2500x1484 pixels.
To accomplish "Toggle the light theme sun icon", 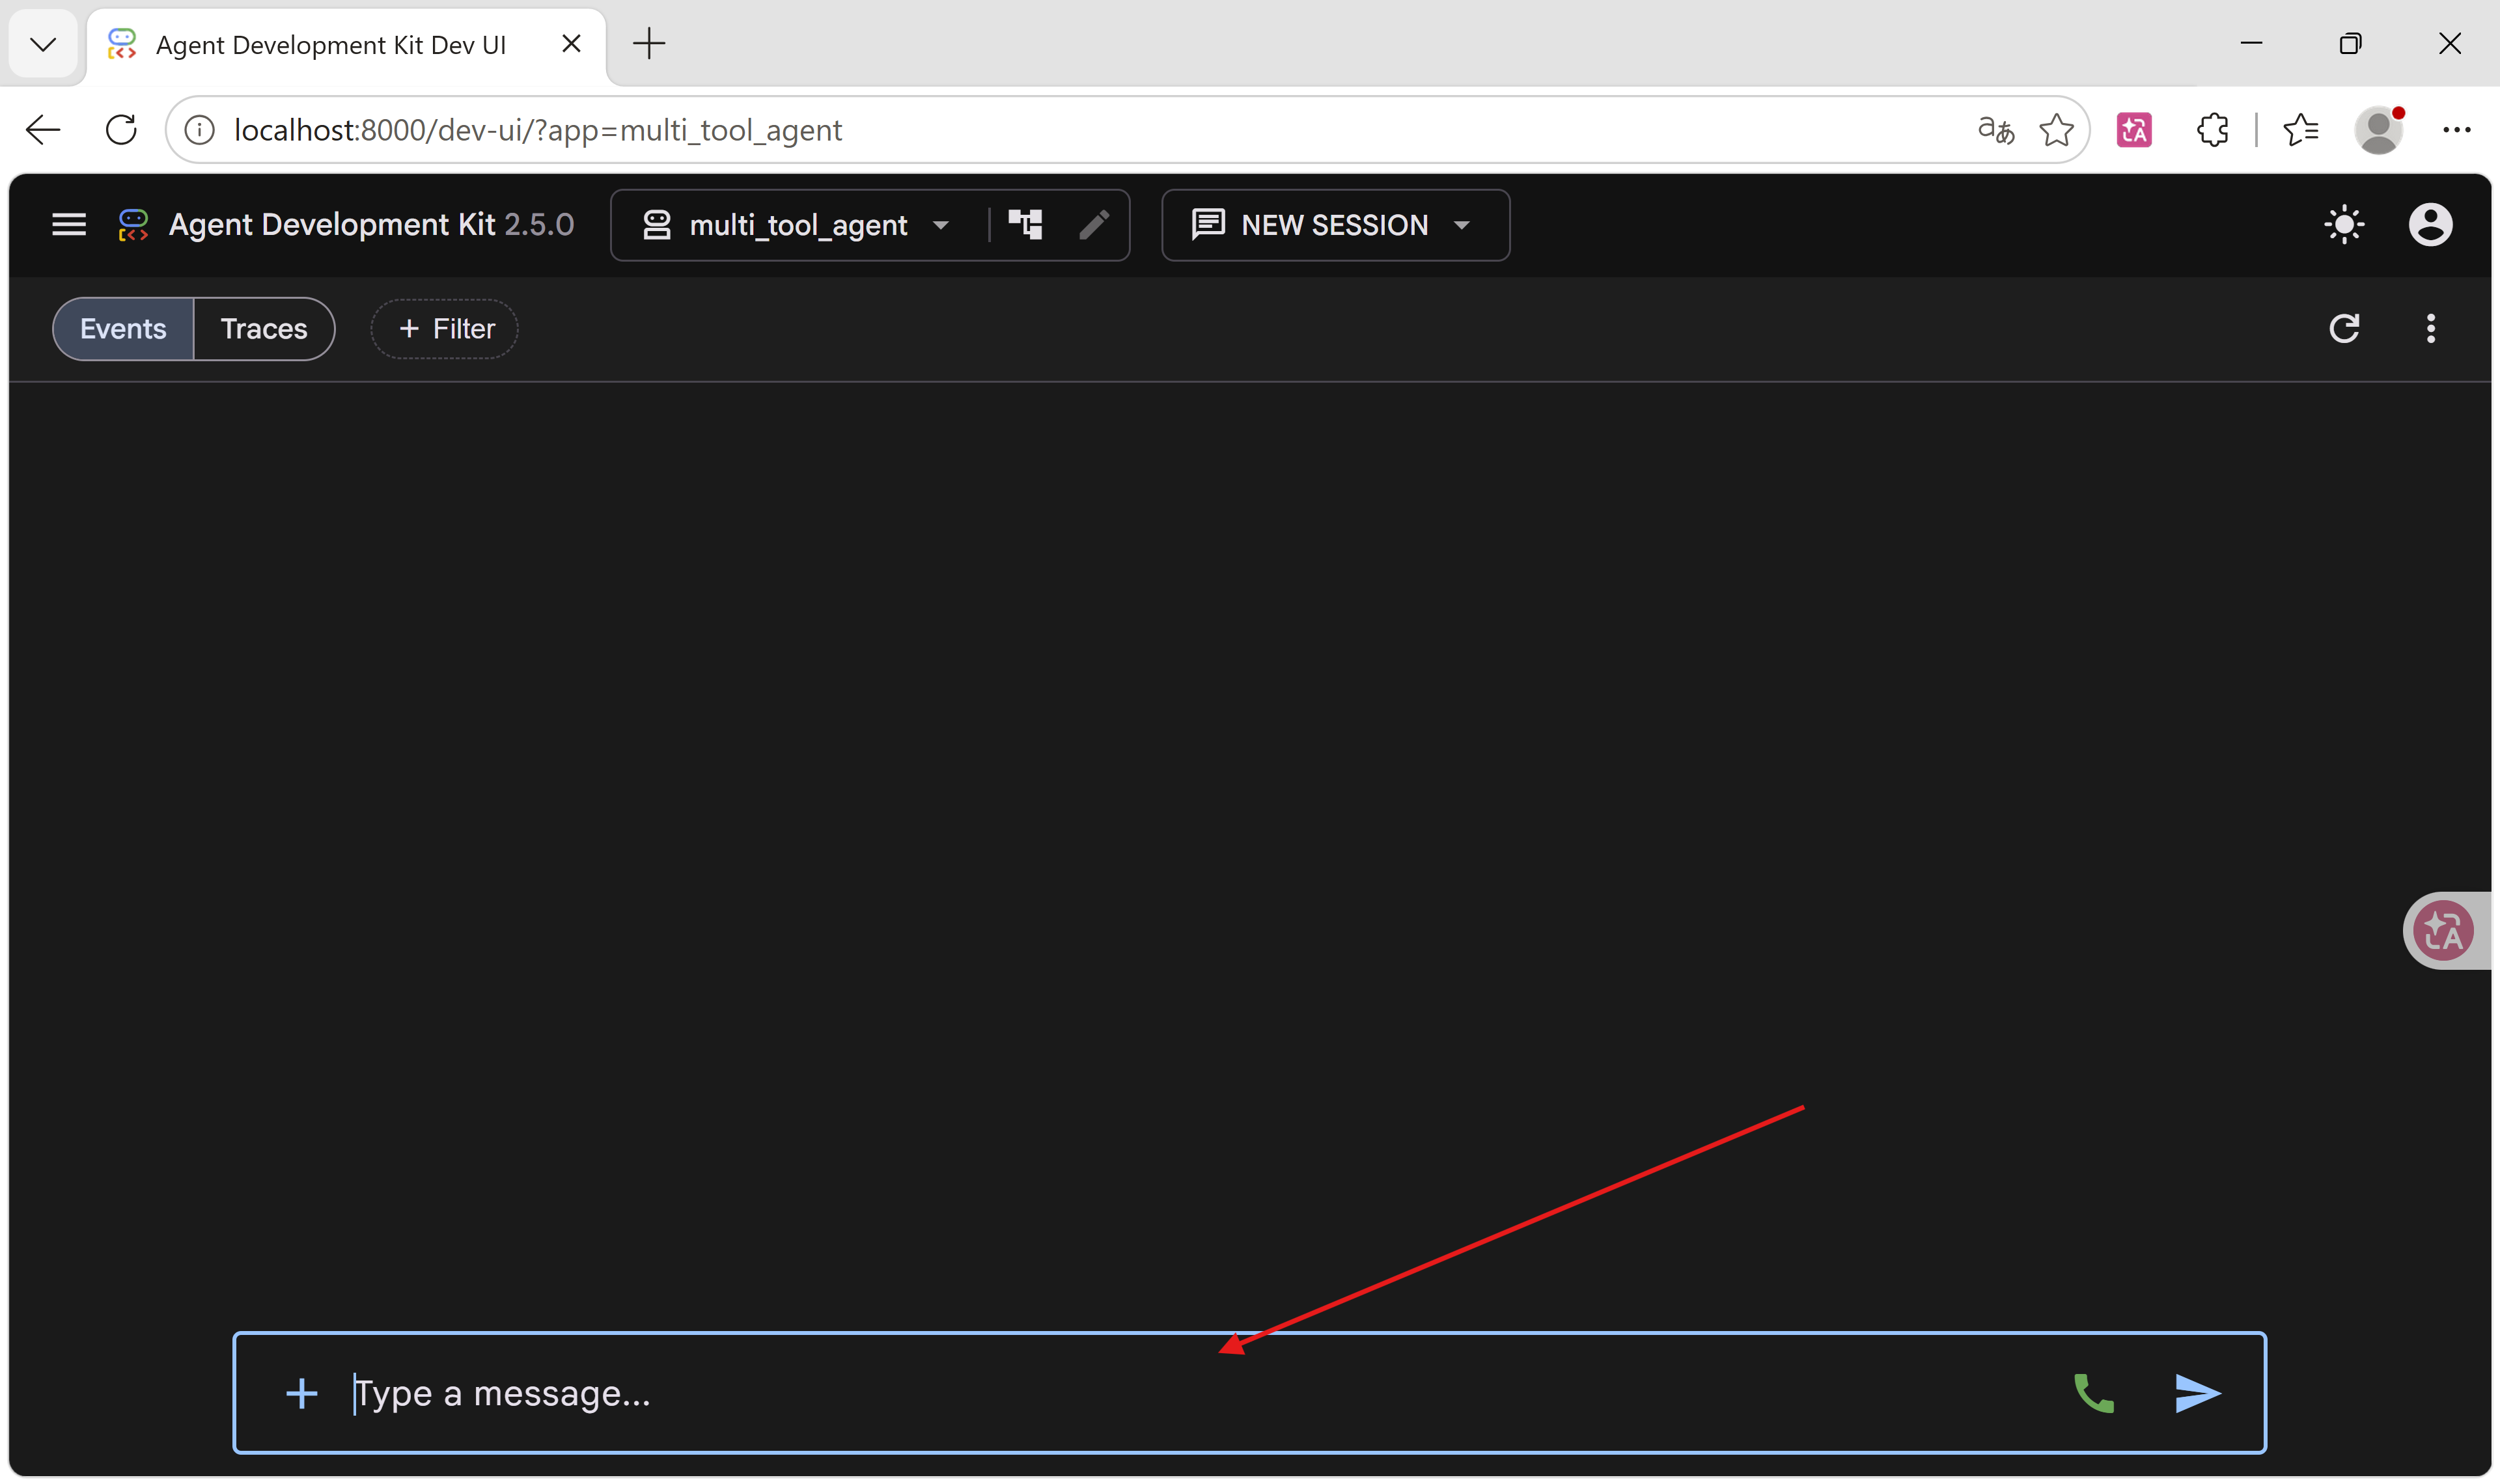I will [2344, 224].
